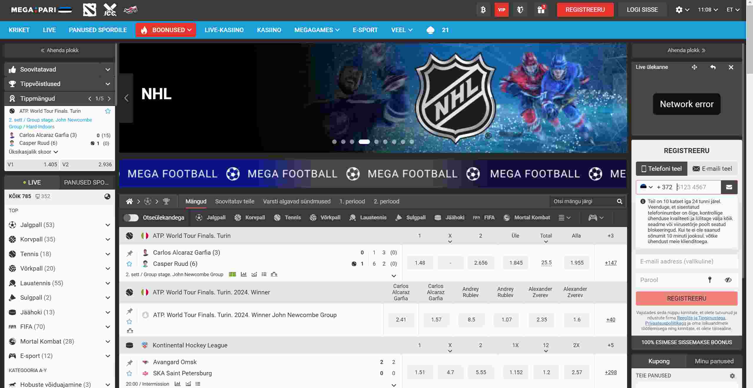Open E-SPORT in main menu

pyautogui.click(x=365, y=30)
